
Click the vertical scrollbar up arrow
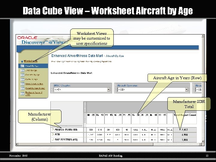pyautogui.click(x=203, y=36)
